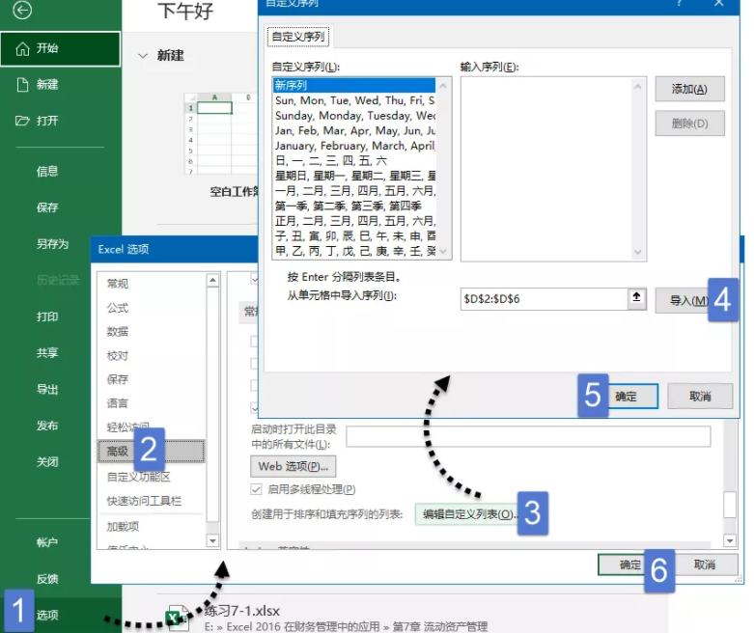Choose 另存为 in the backstage sidebar
Screen dimensions: 754x633
[52, 244]
